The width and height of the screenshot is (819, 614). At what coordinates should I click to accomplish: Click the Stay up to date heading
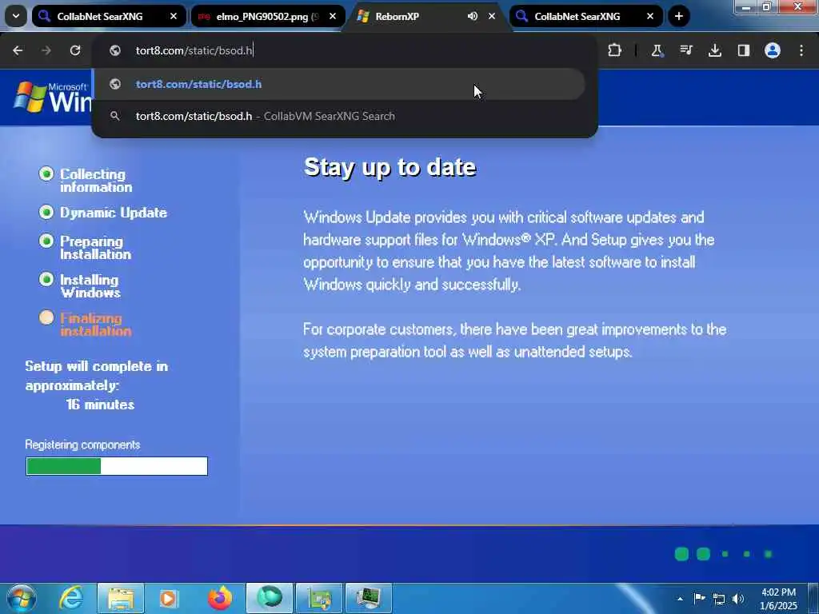(390, 167)
